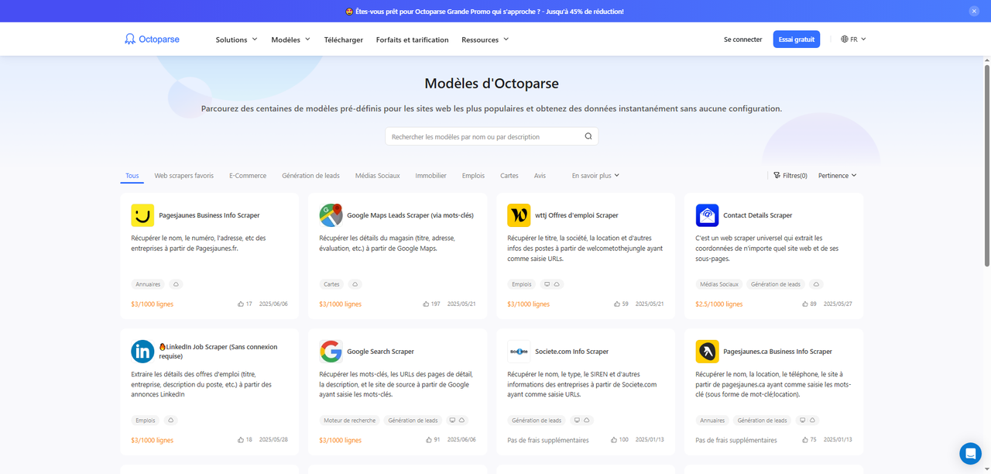
Task: Open Google Search Scraper title
Action: tap(380, 352)
